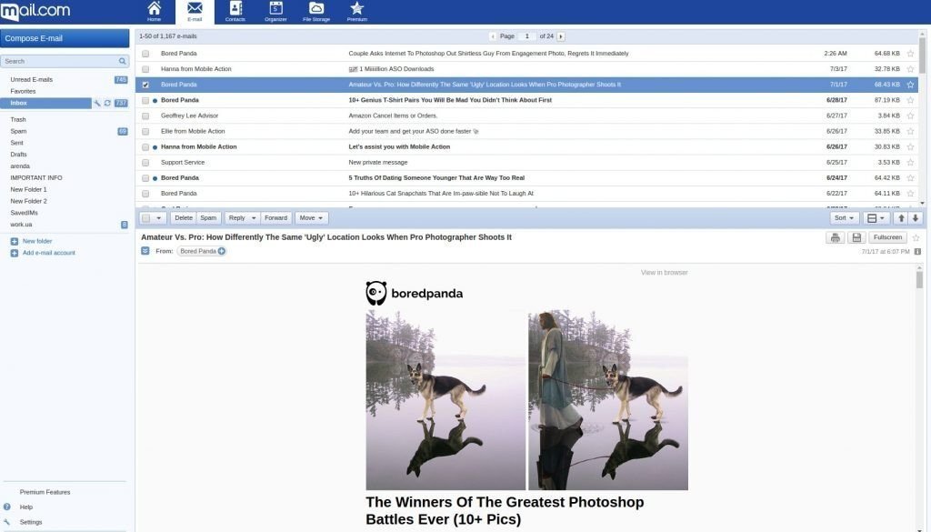931x532 pixels.
Task: Click the Search input field
Action: pyautogui.click(x=59, y=61)
